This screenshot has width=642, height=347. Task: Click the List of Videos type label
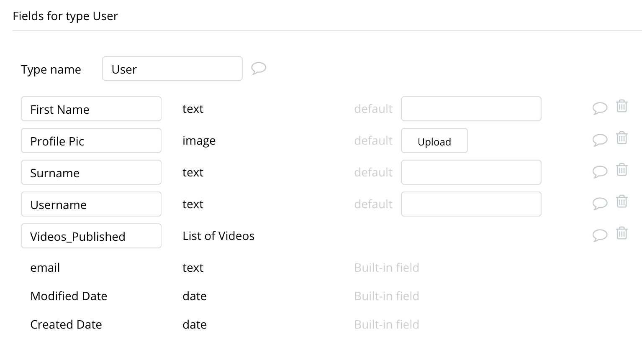(218, 235)
